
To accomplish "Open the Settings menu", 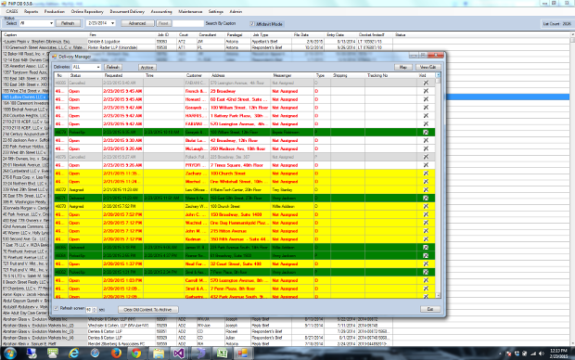I will [x=215, y=11].
